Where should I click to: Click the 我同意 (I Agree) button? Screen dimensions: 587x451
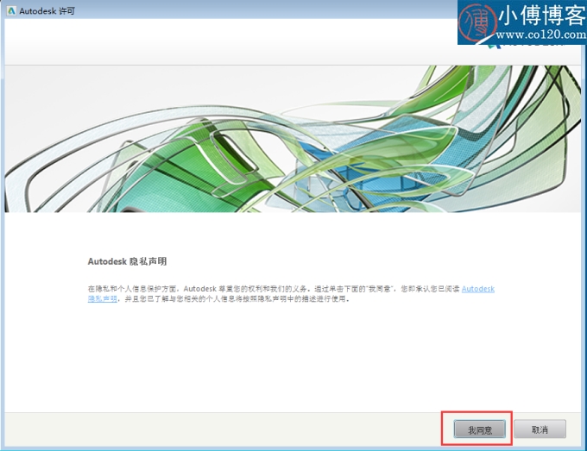(x=480, y=429)
